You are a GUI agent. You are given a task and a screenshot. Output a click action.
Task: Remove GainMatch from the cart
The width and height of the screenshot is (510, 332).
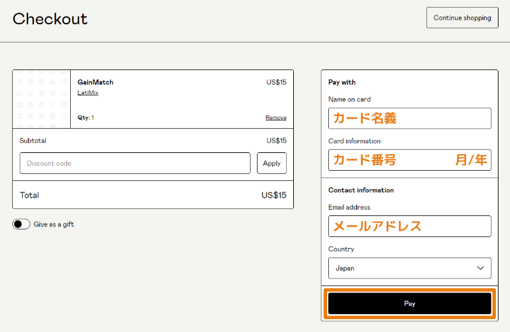pyautogui.click(x=276, y=118)
